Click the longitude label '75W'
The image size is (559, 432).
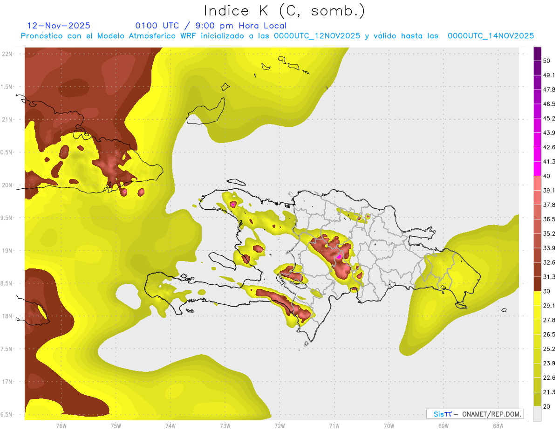click(116, 426)
